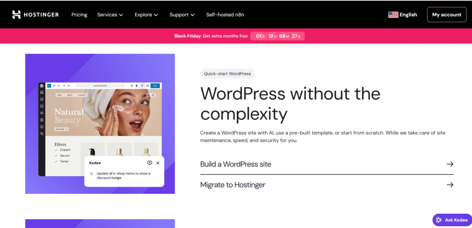Viewport: 472px width, 228px height.
Task: Click the blue plus icon in editor toolbar
Action: pos(49,85)
